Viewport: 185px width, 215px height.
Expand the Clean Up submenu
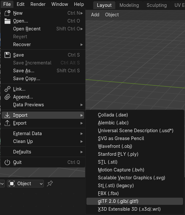[43, 141]
